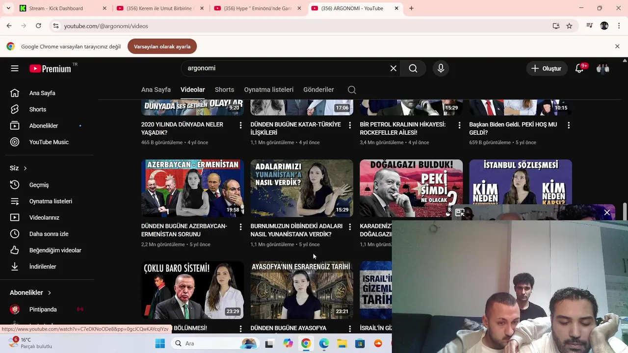Close the picture-in-picture webcam window

(607, 212)
